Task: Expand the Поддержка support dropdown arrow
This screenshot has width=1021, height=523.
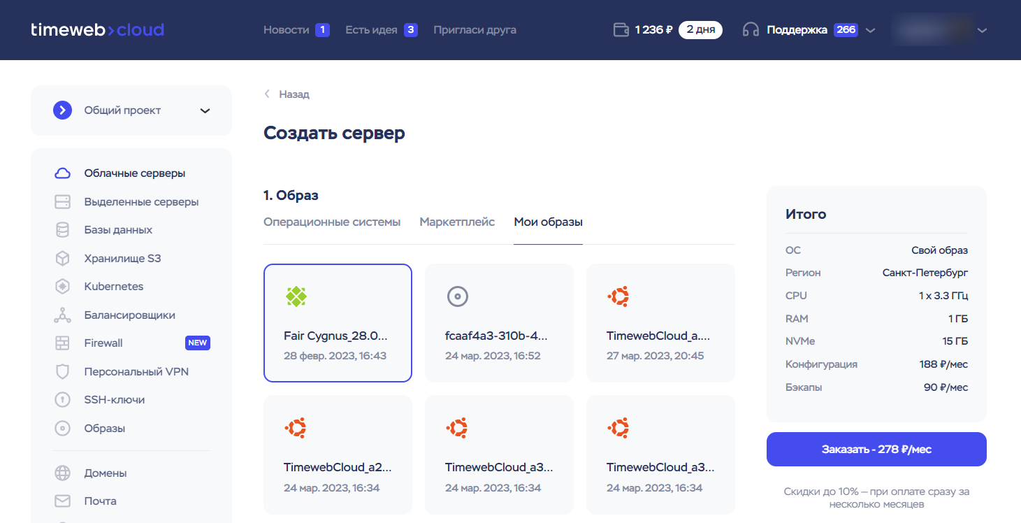Action: click(x=870, y=30)
